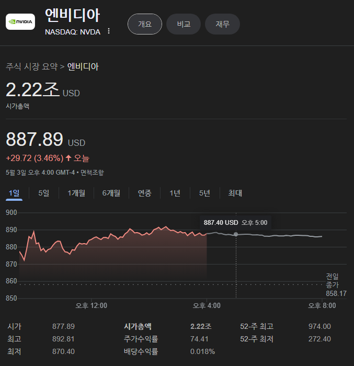The width and height of the screenshot is (354, 366).
Task: Click the 52-주 최고 value 974.00
Action: (319, 326)
